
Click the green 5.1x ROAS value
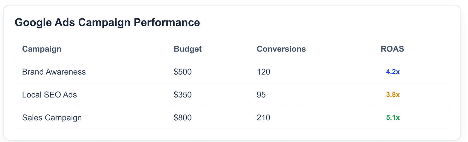click(393, 117)
